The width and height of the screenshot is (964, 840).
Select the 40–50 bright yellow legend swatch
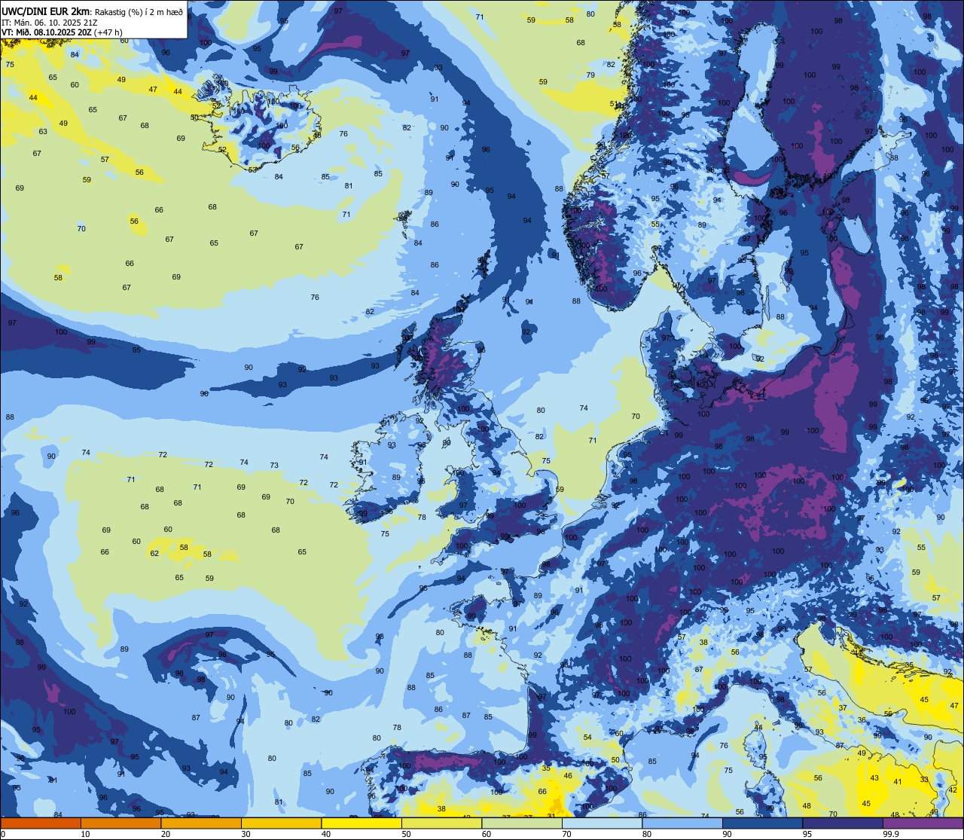[361, 823]
